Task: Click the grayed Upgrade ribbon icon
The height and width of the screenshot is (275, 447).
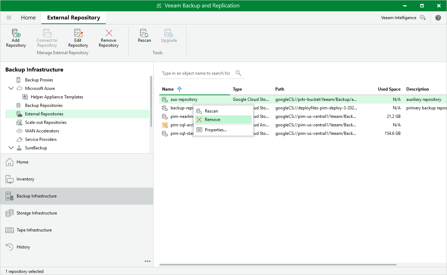Action: click(x=169, y=33)
